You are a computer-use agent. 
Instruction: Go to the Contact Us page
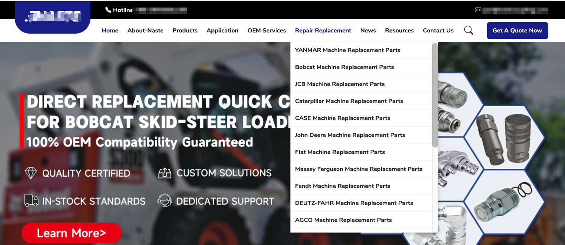[x=438, y=31]
